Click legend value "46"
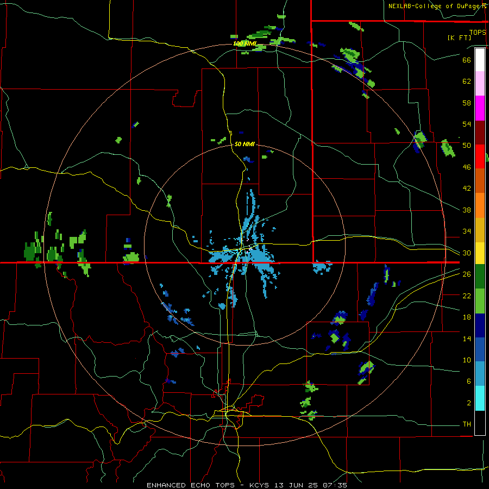The width and height of the screenshot is (489, 489). point(467,167)
